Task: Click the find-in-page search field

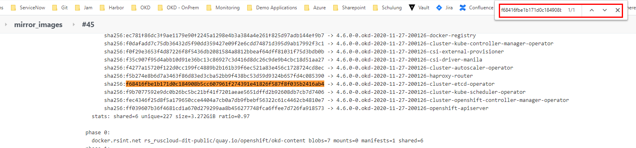Action: tap(531, 10)
